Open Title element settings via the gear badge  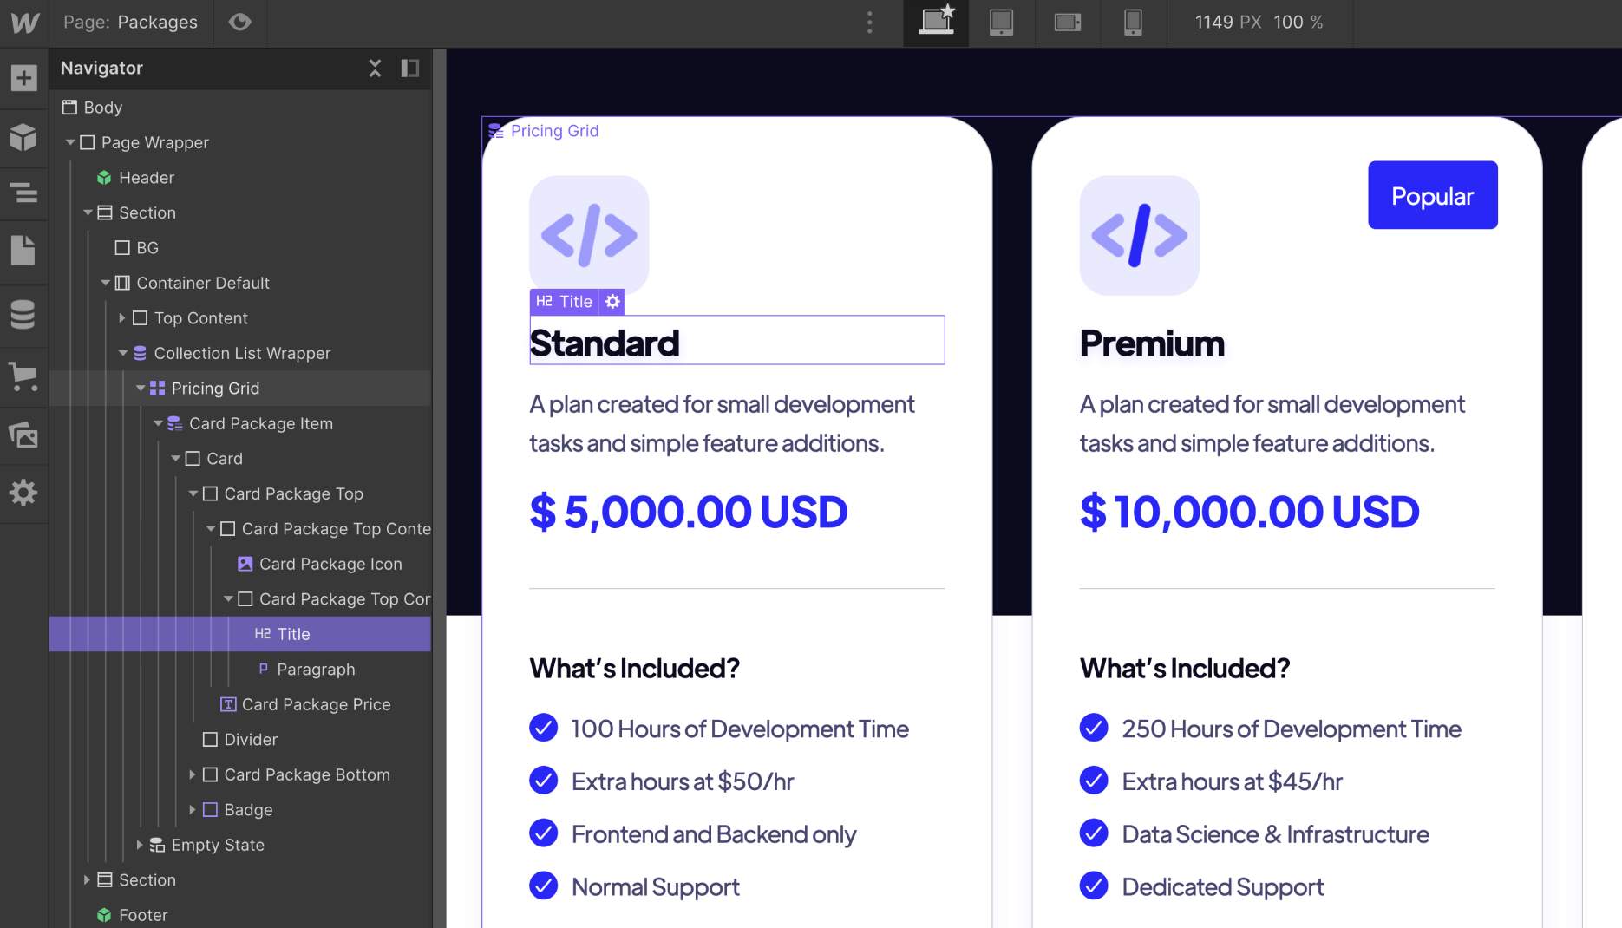pos(612,302)
